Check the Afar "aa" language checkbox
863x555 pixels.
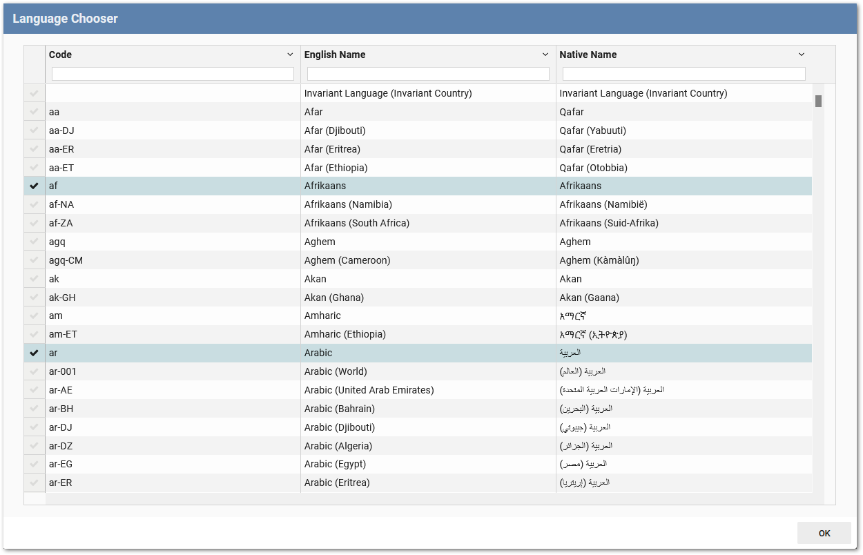34,111
